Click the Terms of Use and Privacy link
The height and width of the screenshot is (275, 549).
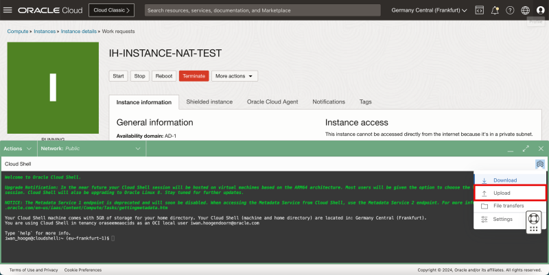tap(34, 270)
